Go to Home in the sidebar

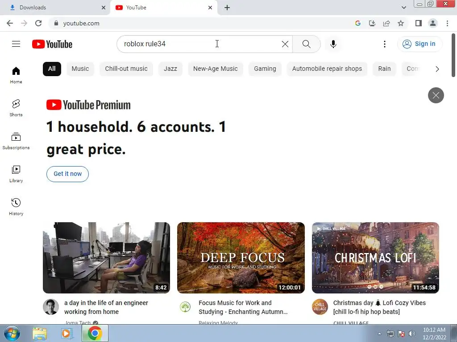point(16,75)
